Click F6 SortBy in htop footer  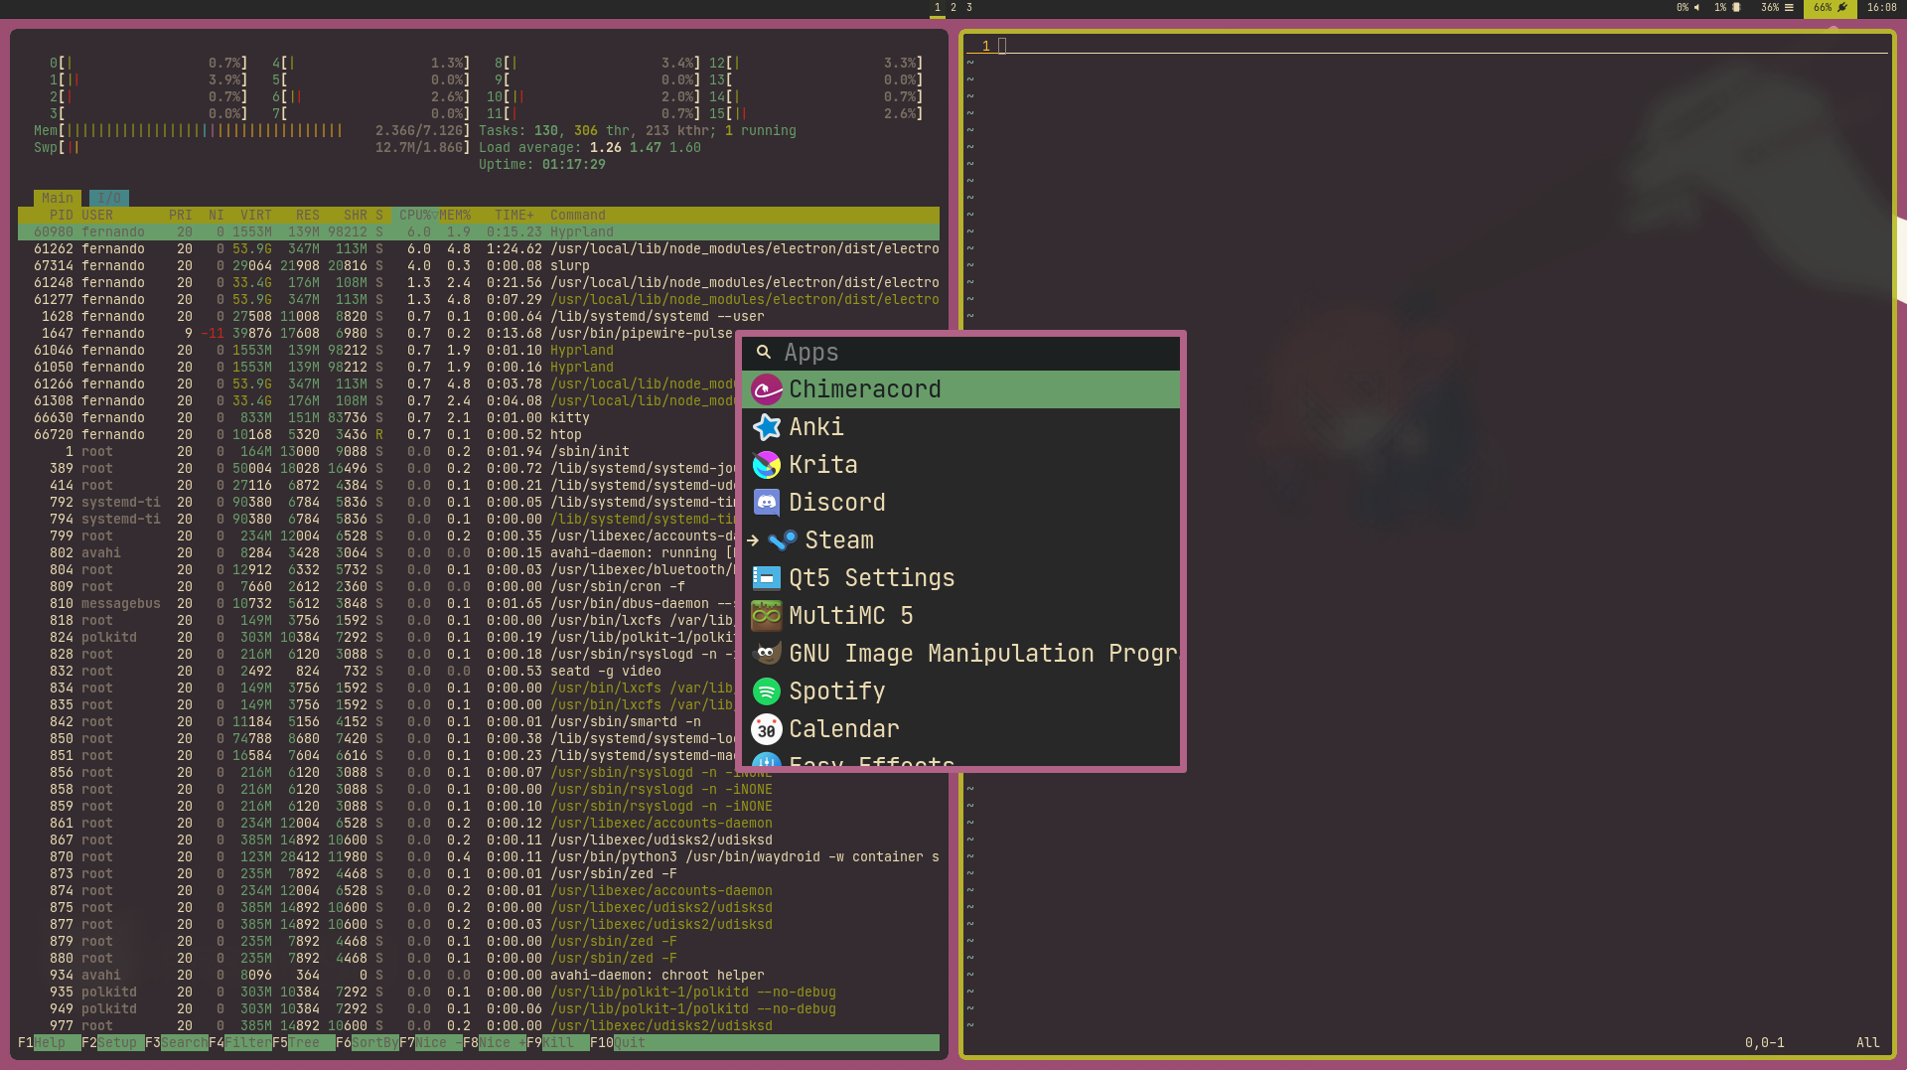tap(367, 1043)
